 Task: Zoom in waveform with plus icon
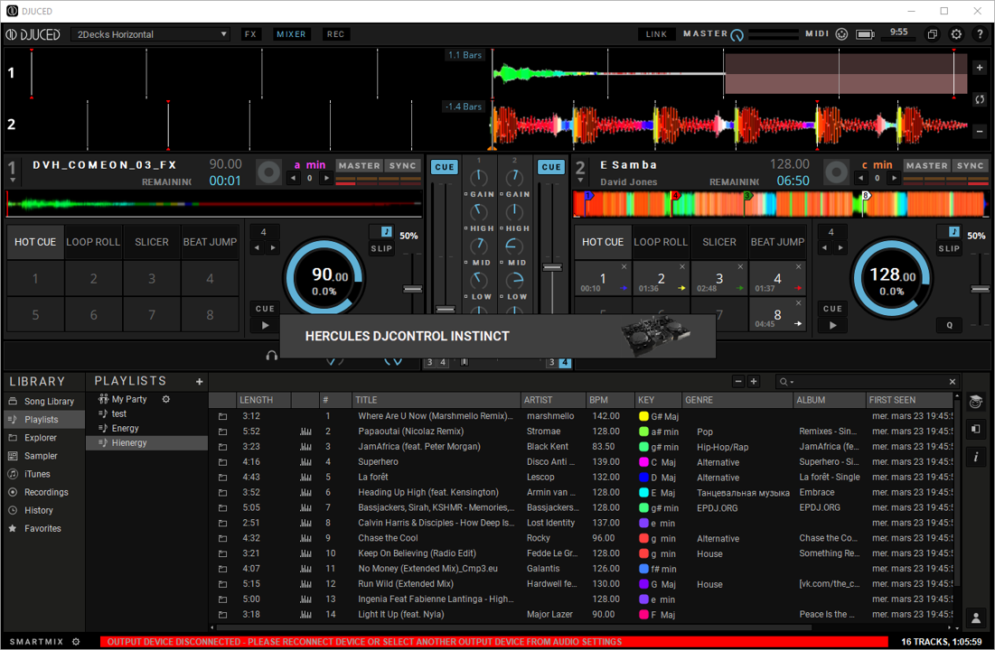(x=980, y=67)
